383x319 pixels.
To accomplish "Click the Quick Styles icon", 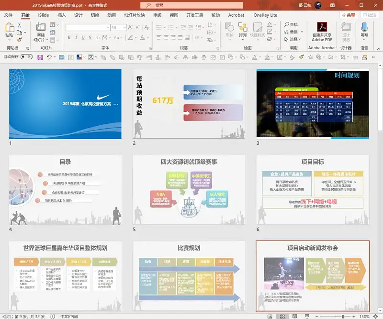I will 257,27.
